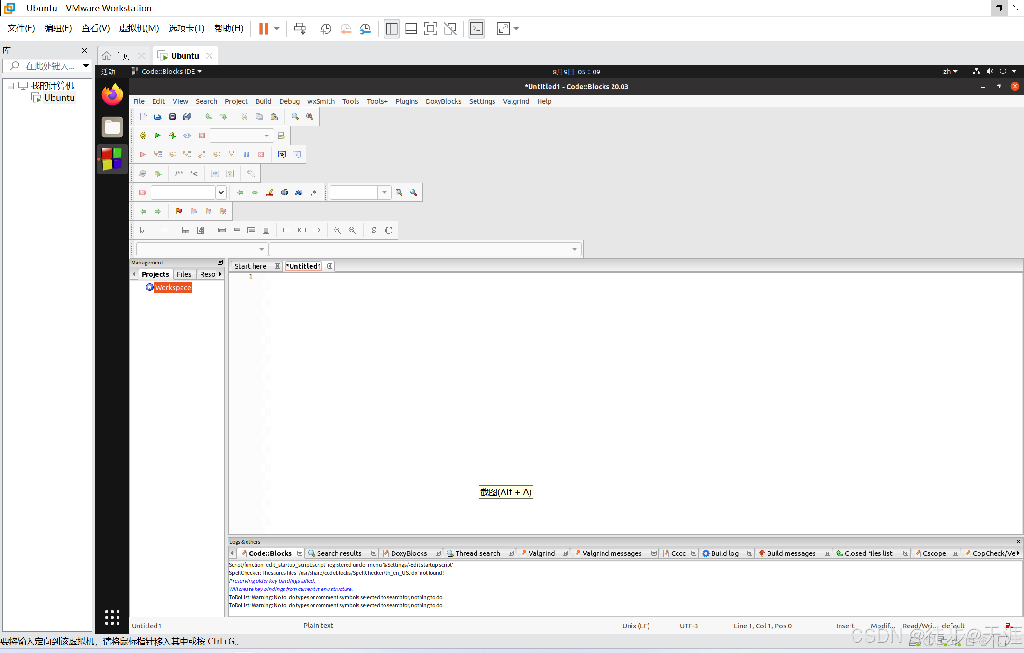Open the Settings menu
Image resolution: width=1024 pixels, height=653 pixels.
coord(482,101)
